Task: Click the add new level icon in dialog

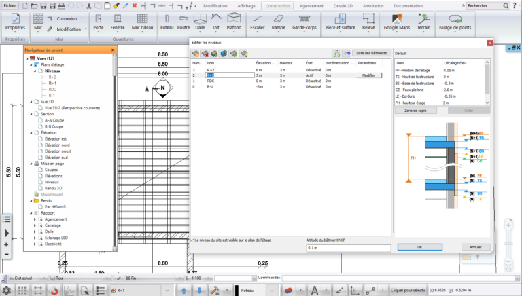Action: coord(196,53)
